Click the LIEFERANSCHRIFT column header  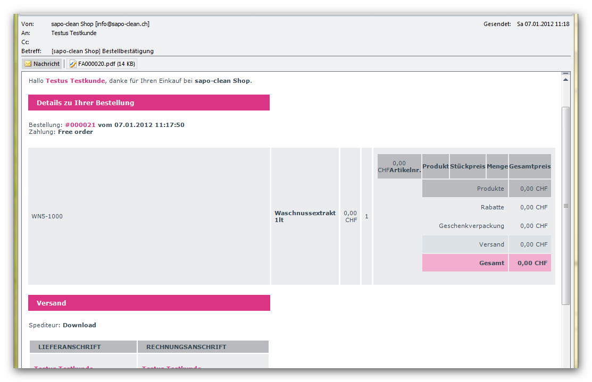pos(83,347)
